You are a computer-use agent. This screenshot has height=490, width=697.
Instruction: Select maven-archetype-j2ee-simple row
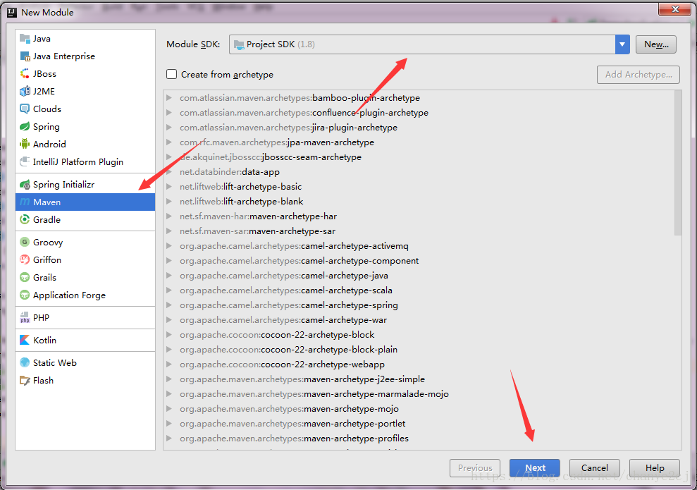pyautogui.click(x=419, y=379)
